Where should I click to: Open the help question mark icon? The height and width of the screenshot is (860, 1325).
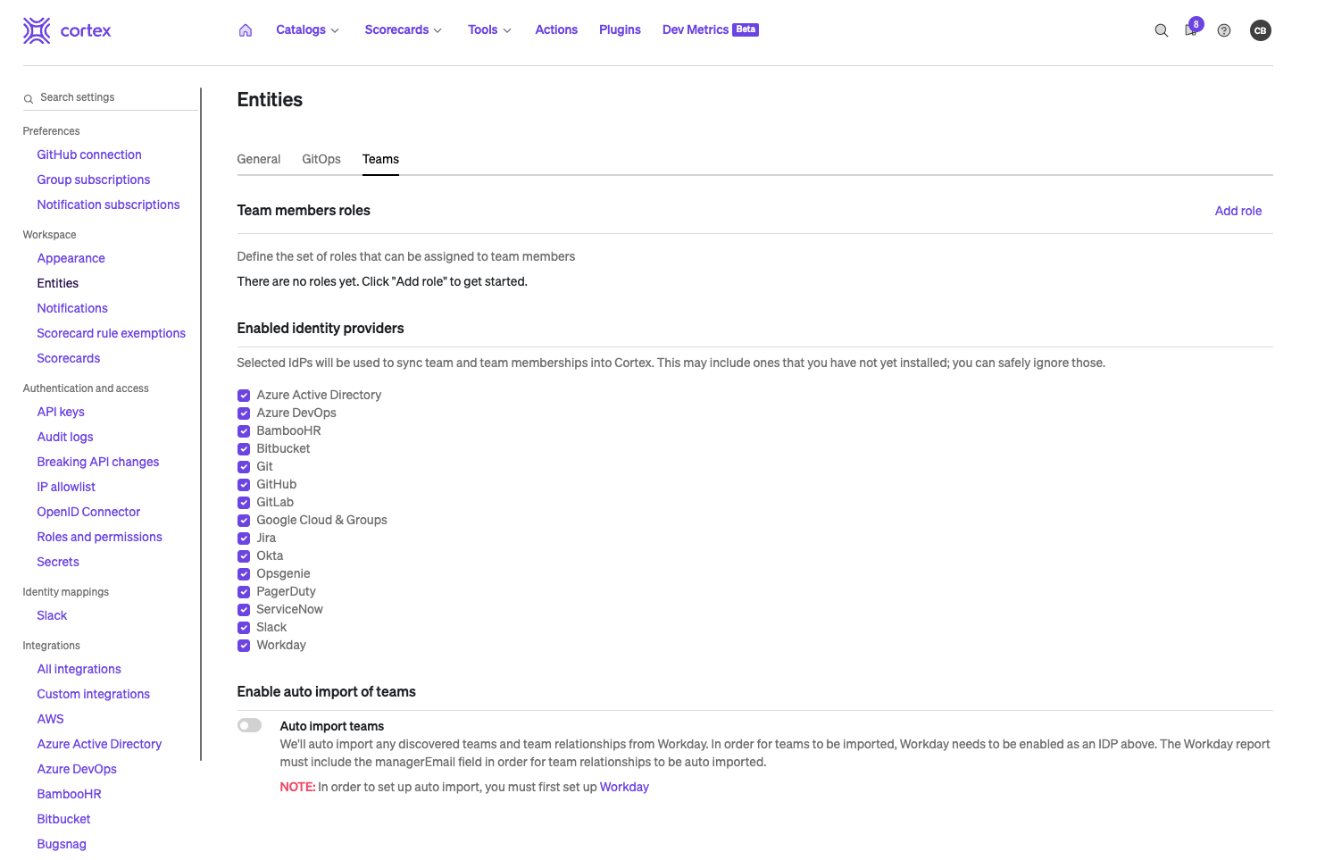click(1224, 30)
